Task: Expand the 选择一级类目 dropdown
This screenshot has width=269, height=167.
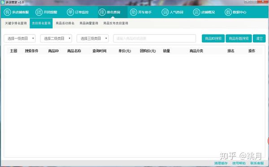Action: (20, 39)
